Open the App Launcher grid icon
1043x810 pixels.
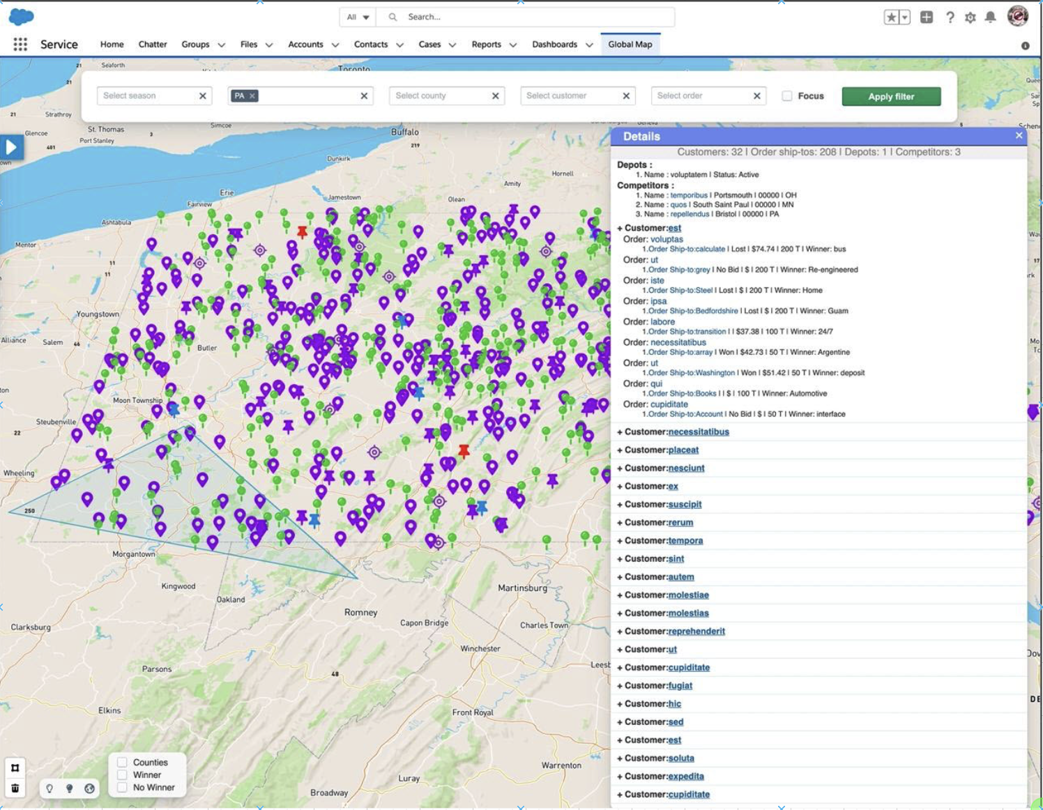[x=20, y=45]
